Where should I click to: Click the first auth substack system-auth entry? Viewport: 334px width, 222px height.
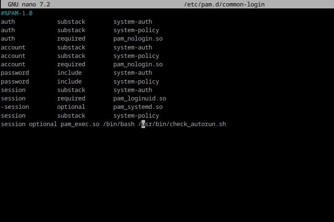133,22
